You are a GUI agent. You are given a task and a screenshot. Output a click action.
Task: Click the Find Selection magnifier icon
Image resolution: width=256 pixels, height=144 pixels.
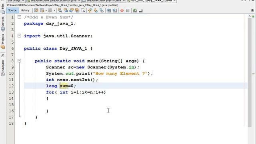pyautogui.click(x=60, y=10)
